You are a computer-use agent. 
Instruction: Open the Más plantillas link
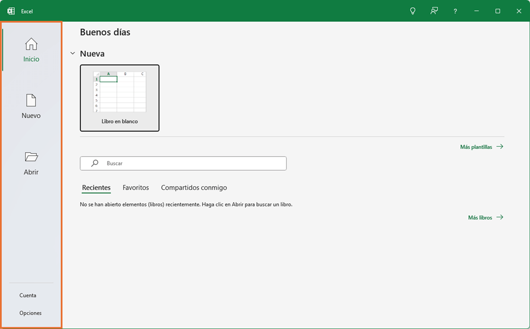(x=481, y=147)
